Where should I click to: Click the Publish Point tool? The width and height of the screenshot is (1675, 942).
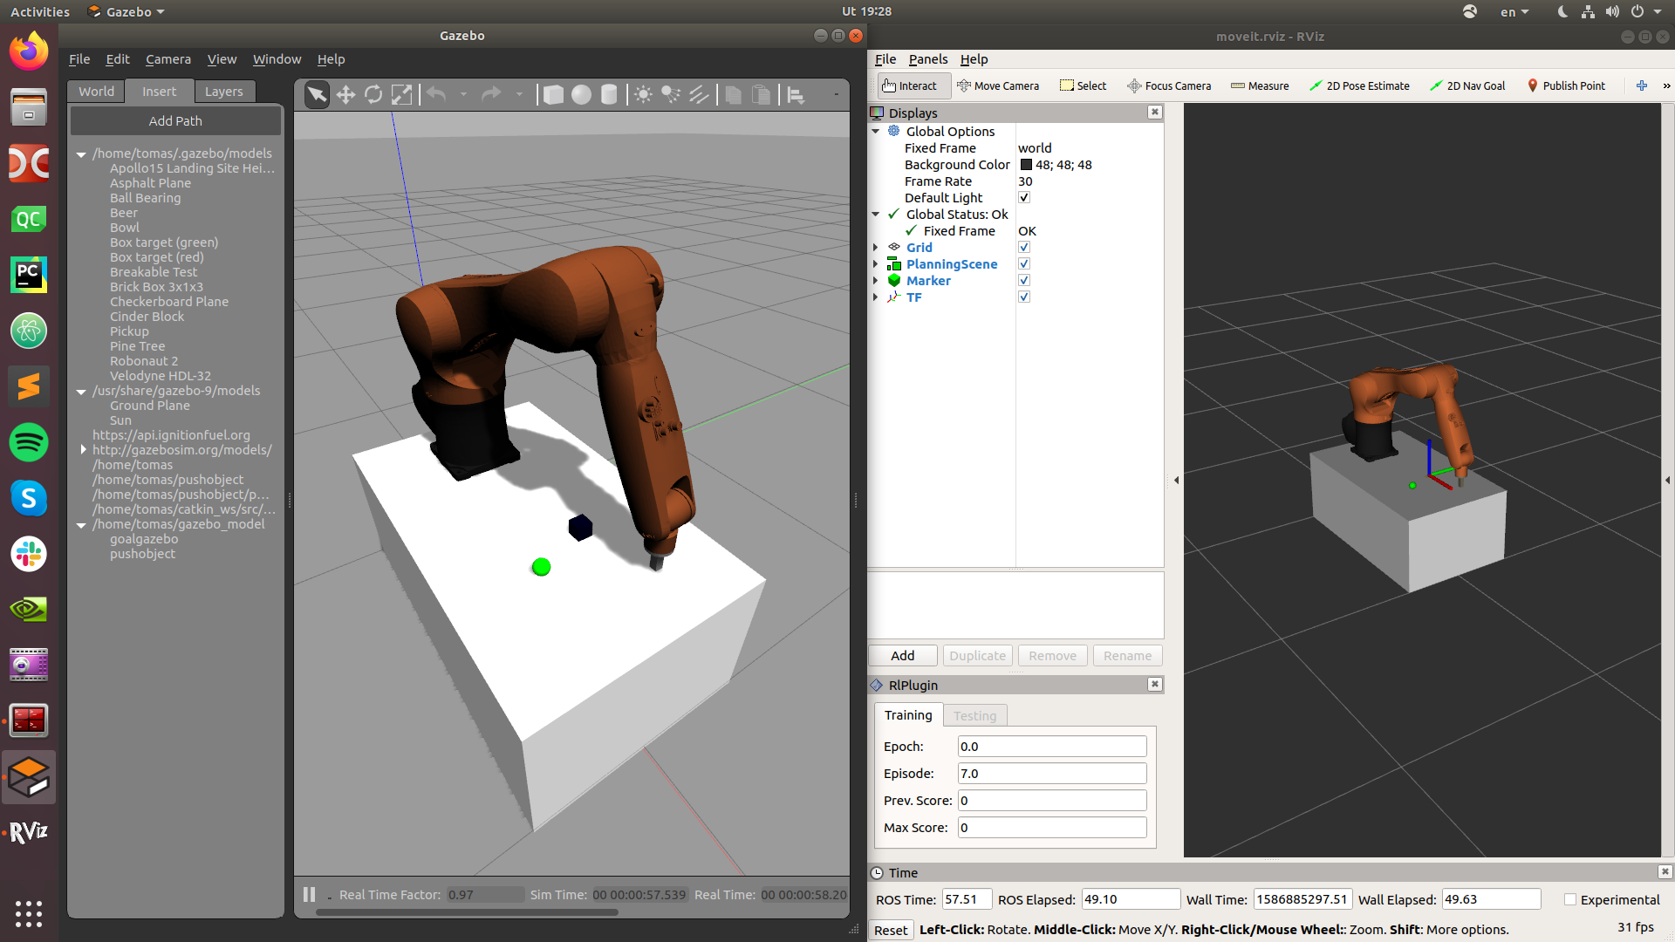coord(1567,85)
